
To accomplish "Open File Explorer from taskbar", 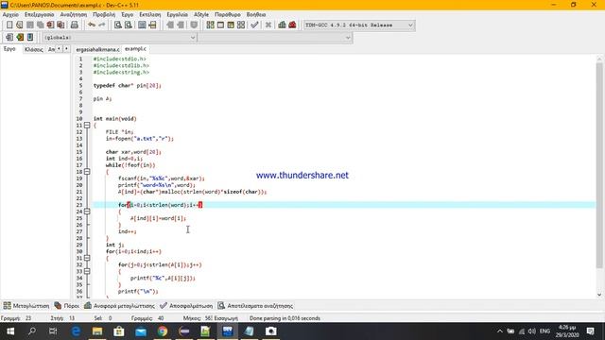I will click(x=97, y=331).
